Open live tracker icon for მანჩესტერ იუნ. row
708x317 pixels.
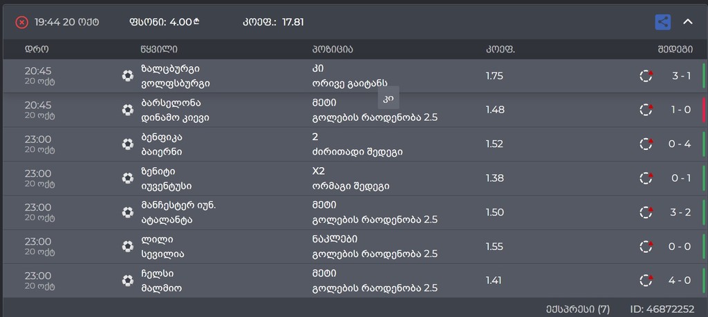pos(646,212)
